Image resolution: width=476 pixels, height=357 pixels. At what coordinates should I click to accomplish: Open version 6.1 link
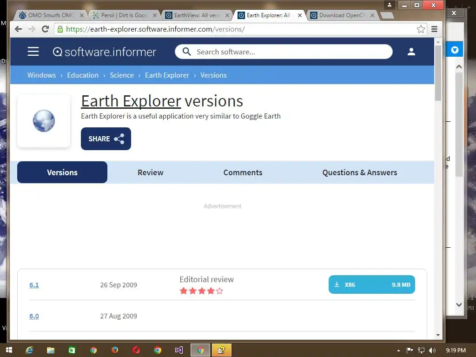[34, 285]
